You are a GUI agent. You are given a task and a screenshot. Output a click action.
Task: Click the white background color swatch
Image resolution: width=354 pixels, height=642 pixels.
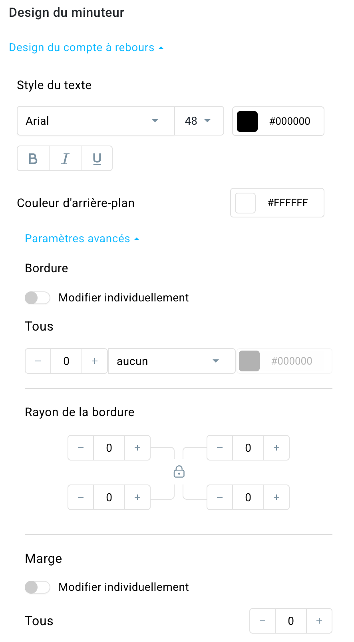tap(245, 203)
